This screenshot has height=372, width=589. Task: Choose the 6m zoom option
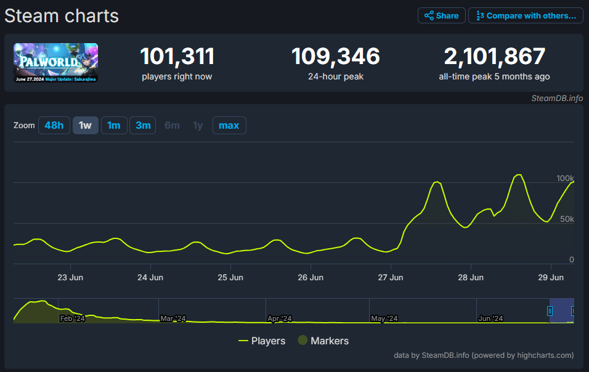click(172, 126)
